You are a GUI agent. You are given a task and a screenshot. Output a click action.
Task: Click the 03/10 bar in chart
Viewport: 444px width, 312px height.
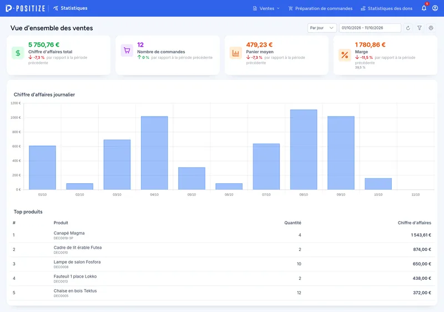(x=117, y=164)
